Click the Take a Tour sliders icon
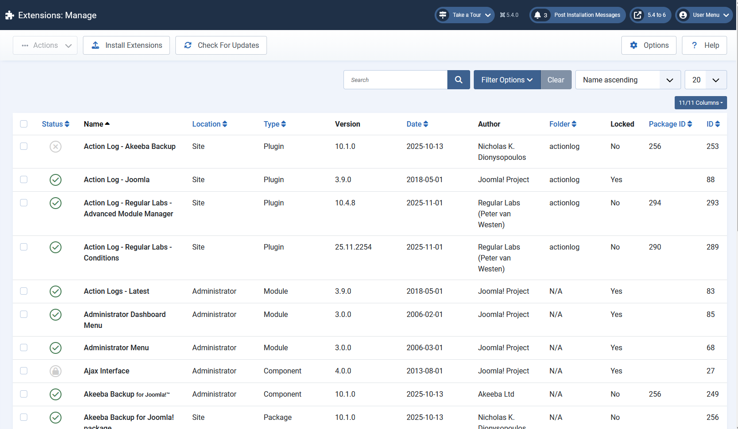 coord(442,15)
